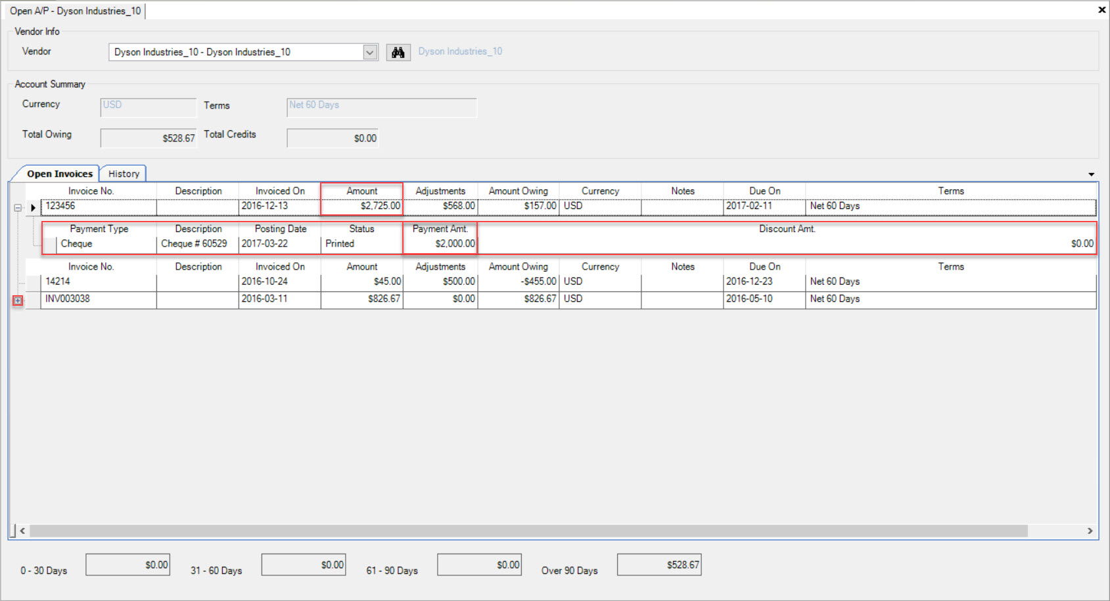Click the Discount Amt. column header

787,229
